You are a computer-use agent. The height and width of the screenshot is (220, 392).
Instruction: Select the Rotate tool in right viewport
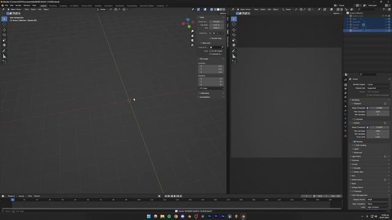click(234, 35)
